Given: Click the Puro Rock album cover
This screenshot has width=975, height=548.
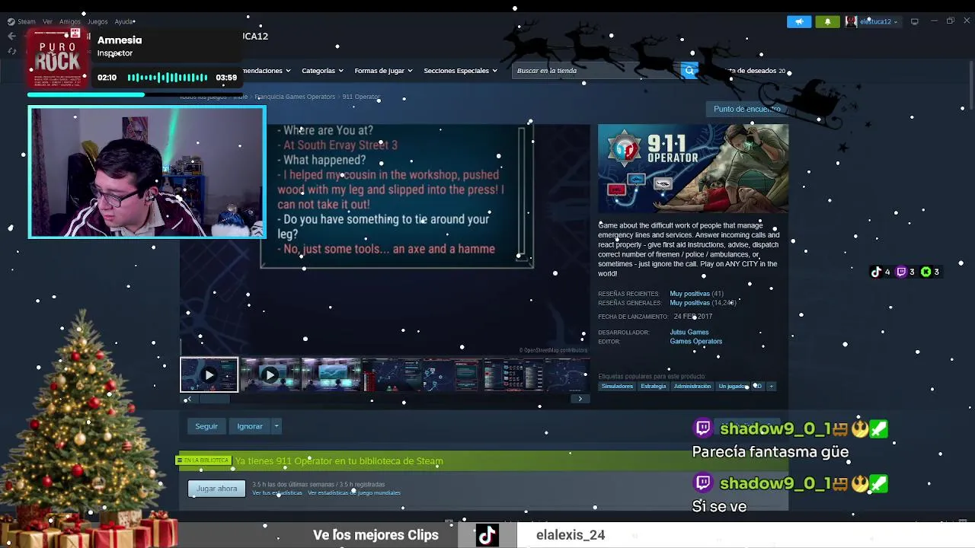Looking at the screenshot, I should [x=58, y=59].
